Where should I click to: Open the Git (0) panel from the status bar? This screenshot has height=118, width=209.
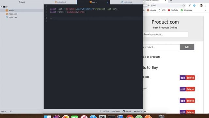pos(138,111)
